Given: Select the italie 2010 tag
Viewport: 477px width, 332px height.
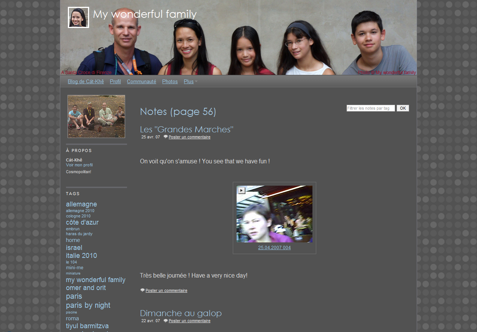Looking at the screenshot, I should 82,256.
